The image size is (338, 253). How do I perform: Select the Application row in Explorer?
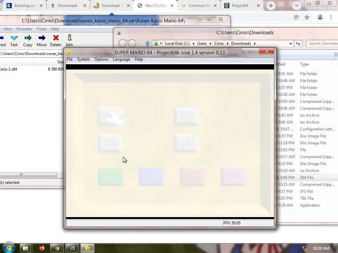(x=307, y=205)
